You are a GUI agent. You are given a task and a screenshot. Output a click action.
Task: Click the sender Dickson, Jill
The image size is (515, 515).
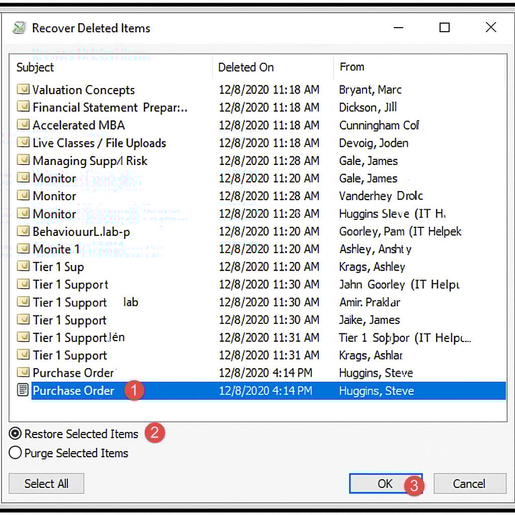click(368, 108)
